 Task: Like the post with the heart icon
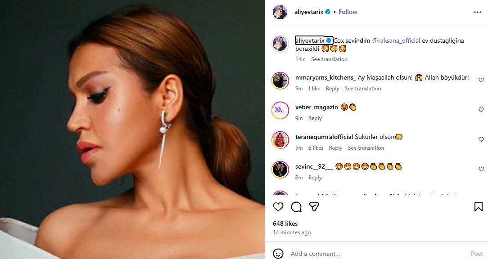coord(278,207)
